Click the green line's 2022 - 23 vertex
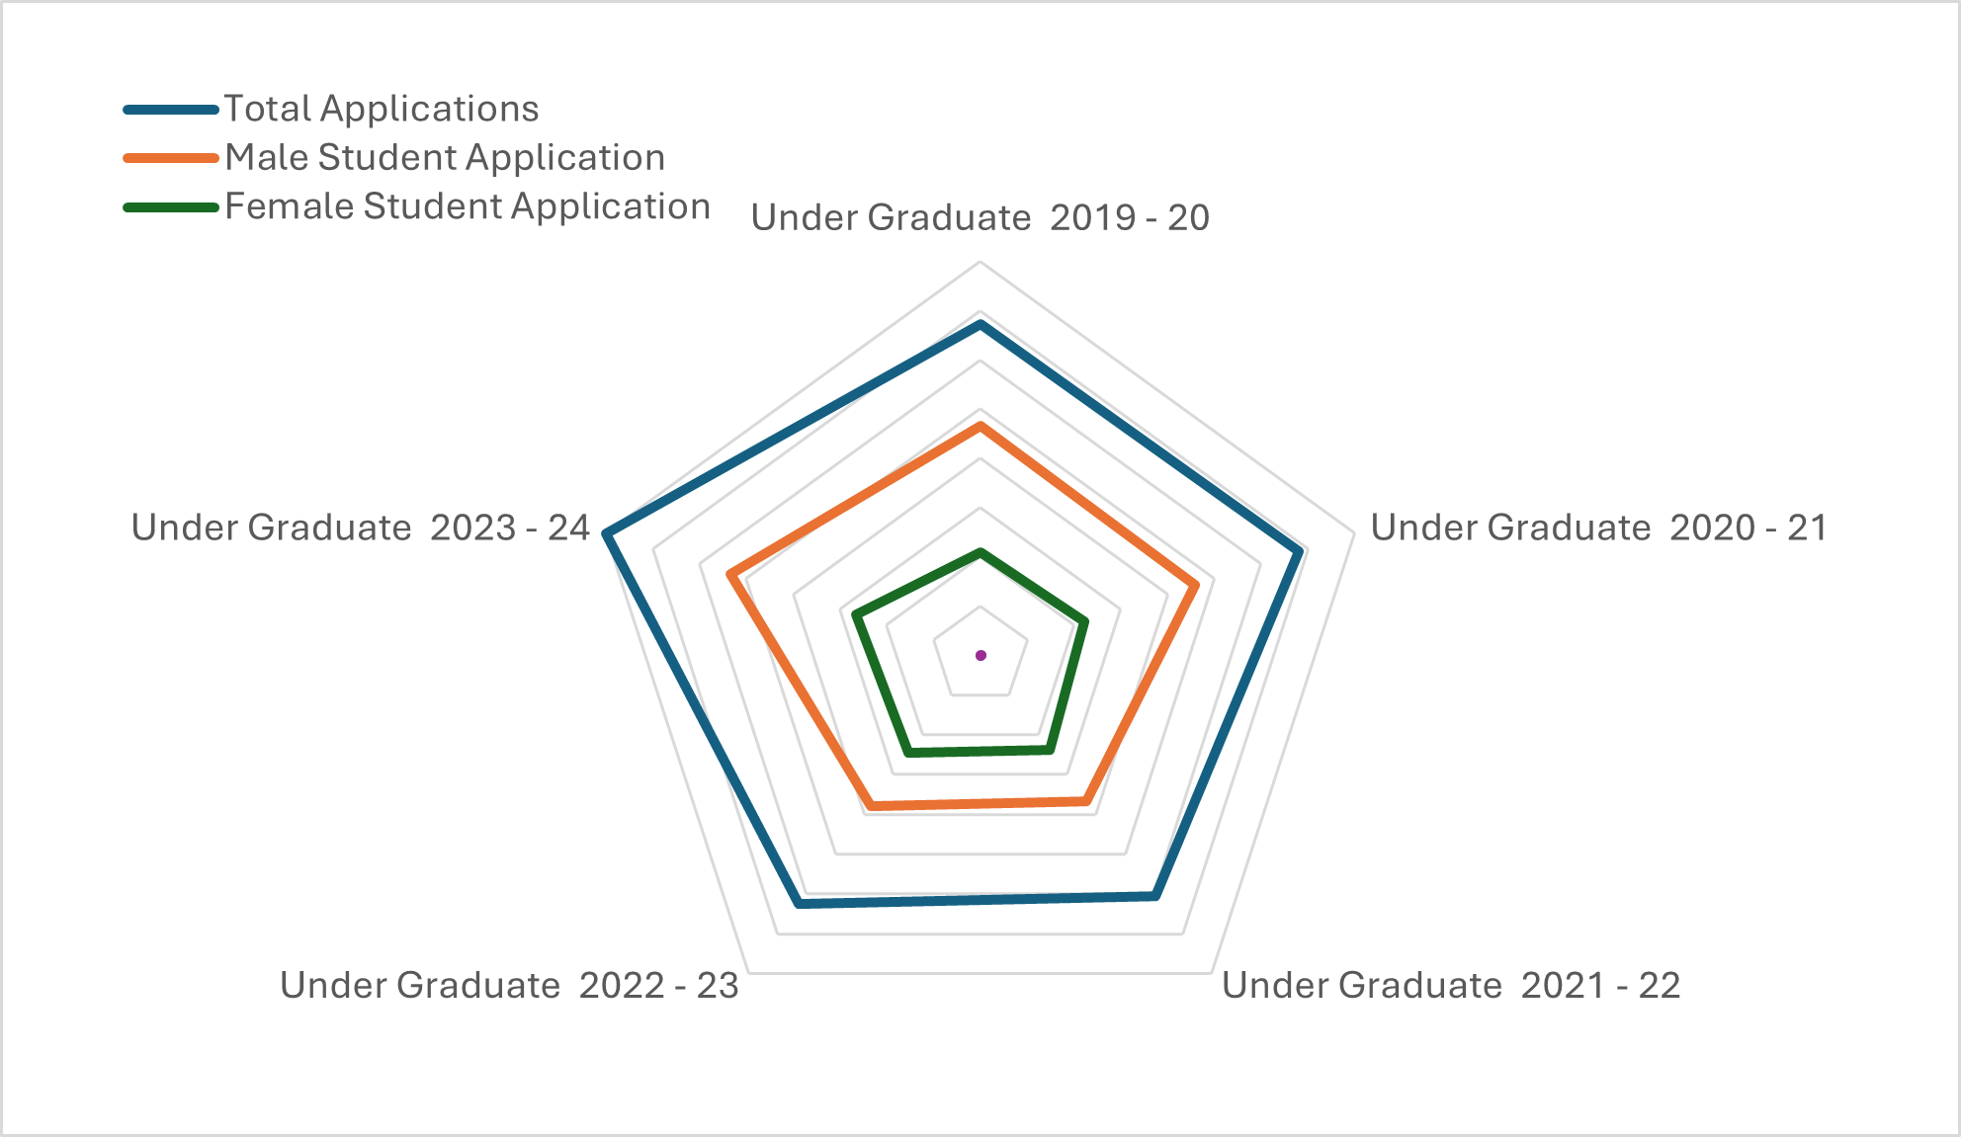Viewport: 1961px width, 1137px height. click(908, 754)
